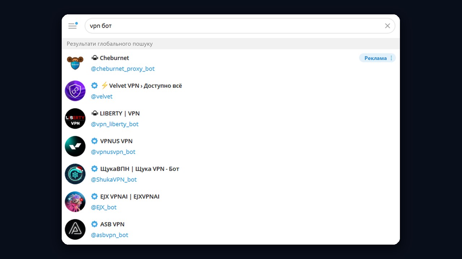Open the @cheburnet_proxy_bot link

point(123,69)
